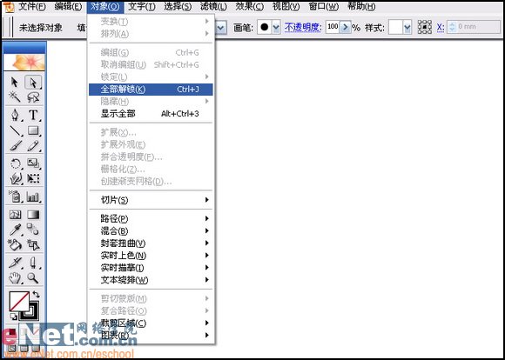Image resolution: width=505 pixels, height=360 pixels.
Task: Select the Lasso tool
Action: click(33, 97)
